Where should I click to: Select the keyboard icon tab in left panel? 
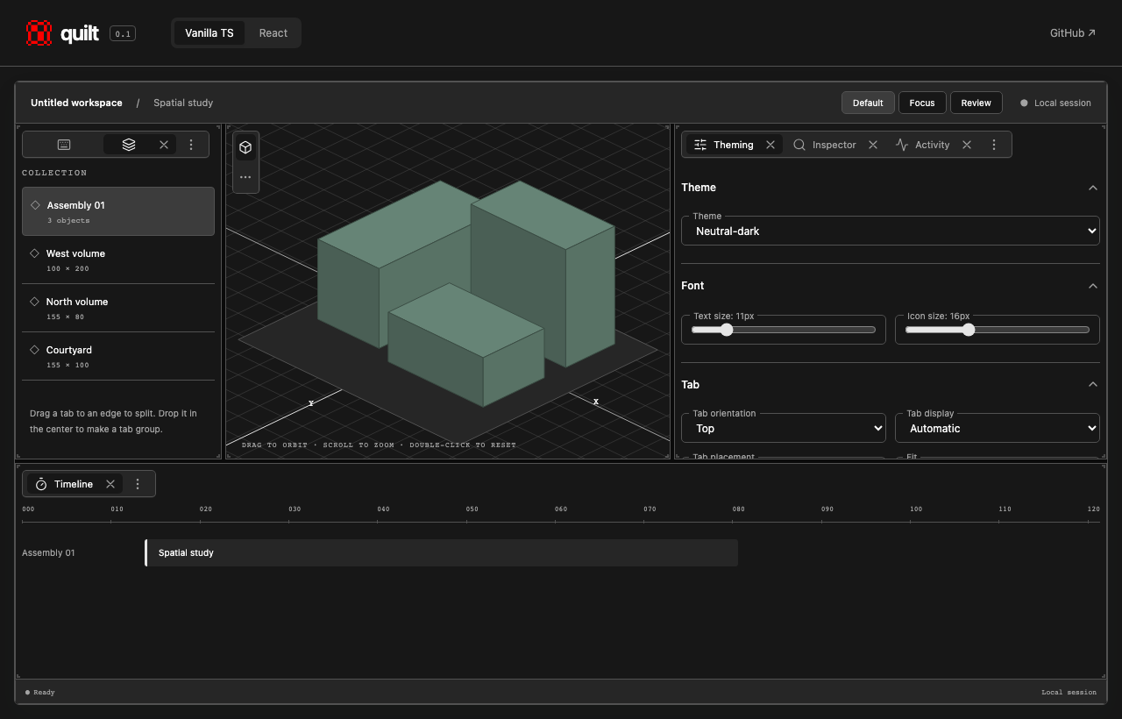(x=64, y=145)
